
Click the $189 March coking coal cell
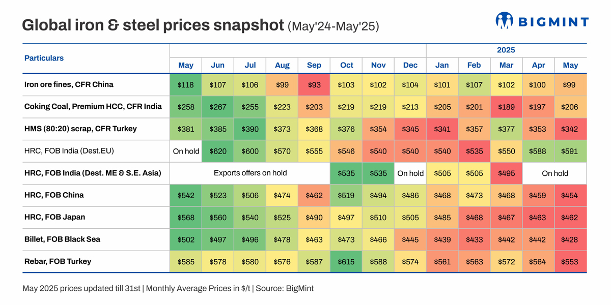[x=506, y=107]
